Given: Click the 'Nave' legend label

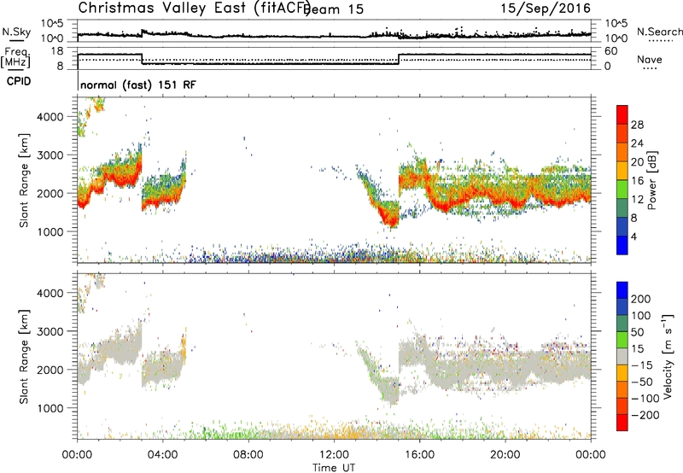Looking at the screenshot, I should click(x=650, y=59).
